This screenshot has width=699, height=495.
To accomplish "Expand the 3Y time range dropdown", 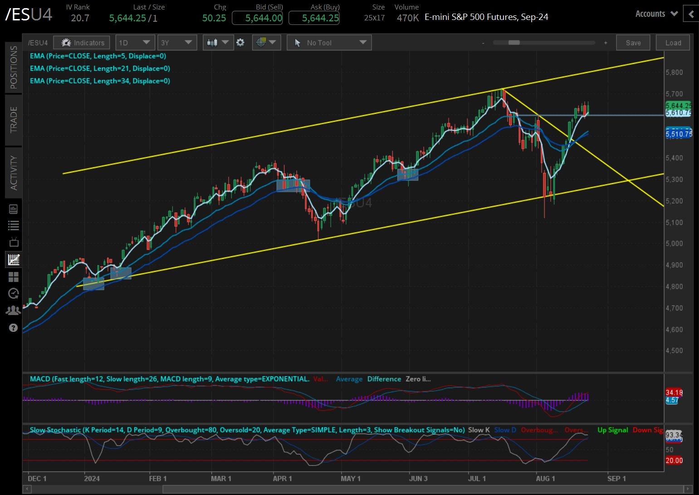I will coord(177,43).
